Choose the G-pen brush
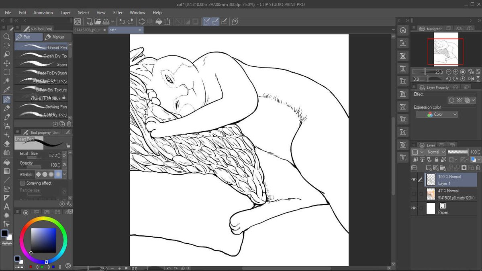 pyautogui.click(x=41, y=65)
